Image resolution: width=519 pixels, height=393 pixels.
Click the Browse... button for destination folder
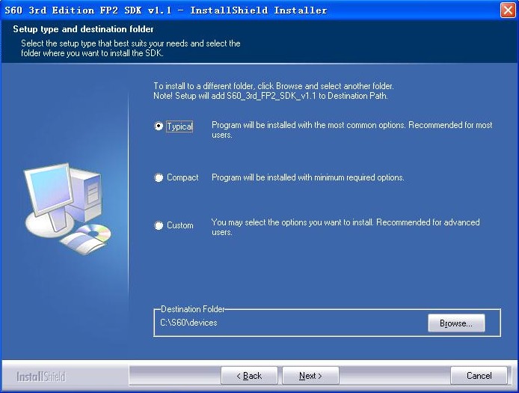click(456, 323)
